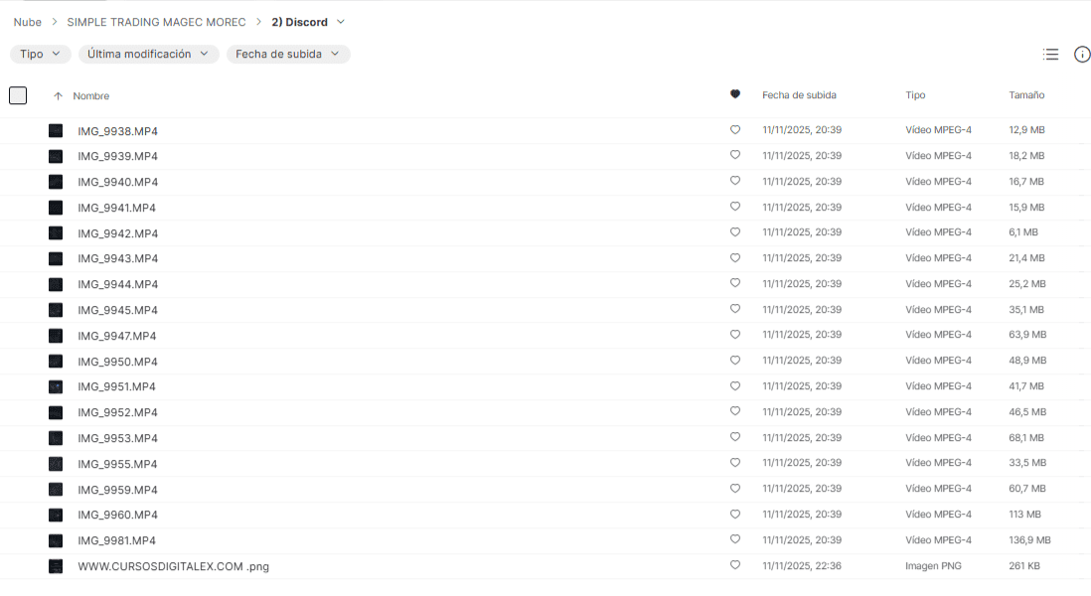
Task: Expand the 2) Discord folder menu
Action: point(341,22)
